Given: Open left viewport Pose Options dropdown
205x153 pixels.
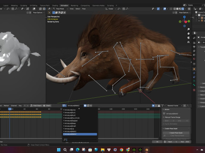Looking at the screenshot, I should [x=38, y=13].
